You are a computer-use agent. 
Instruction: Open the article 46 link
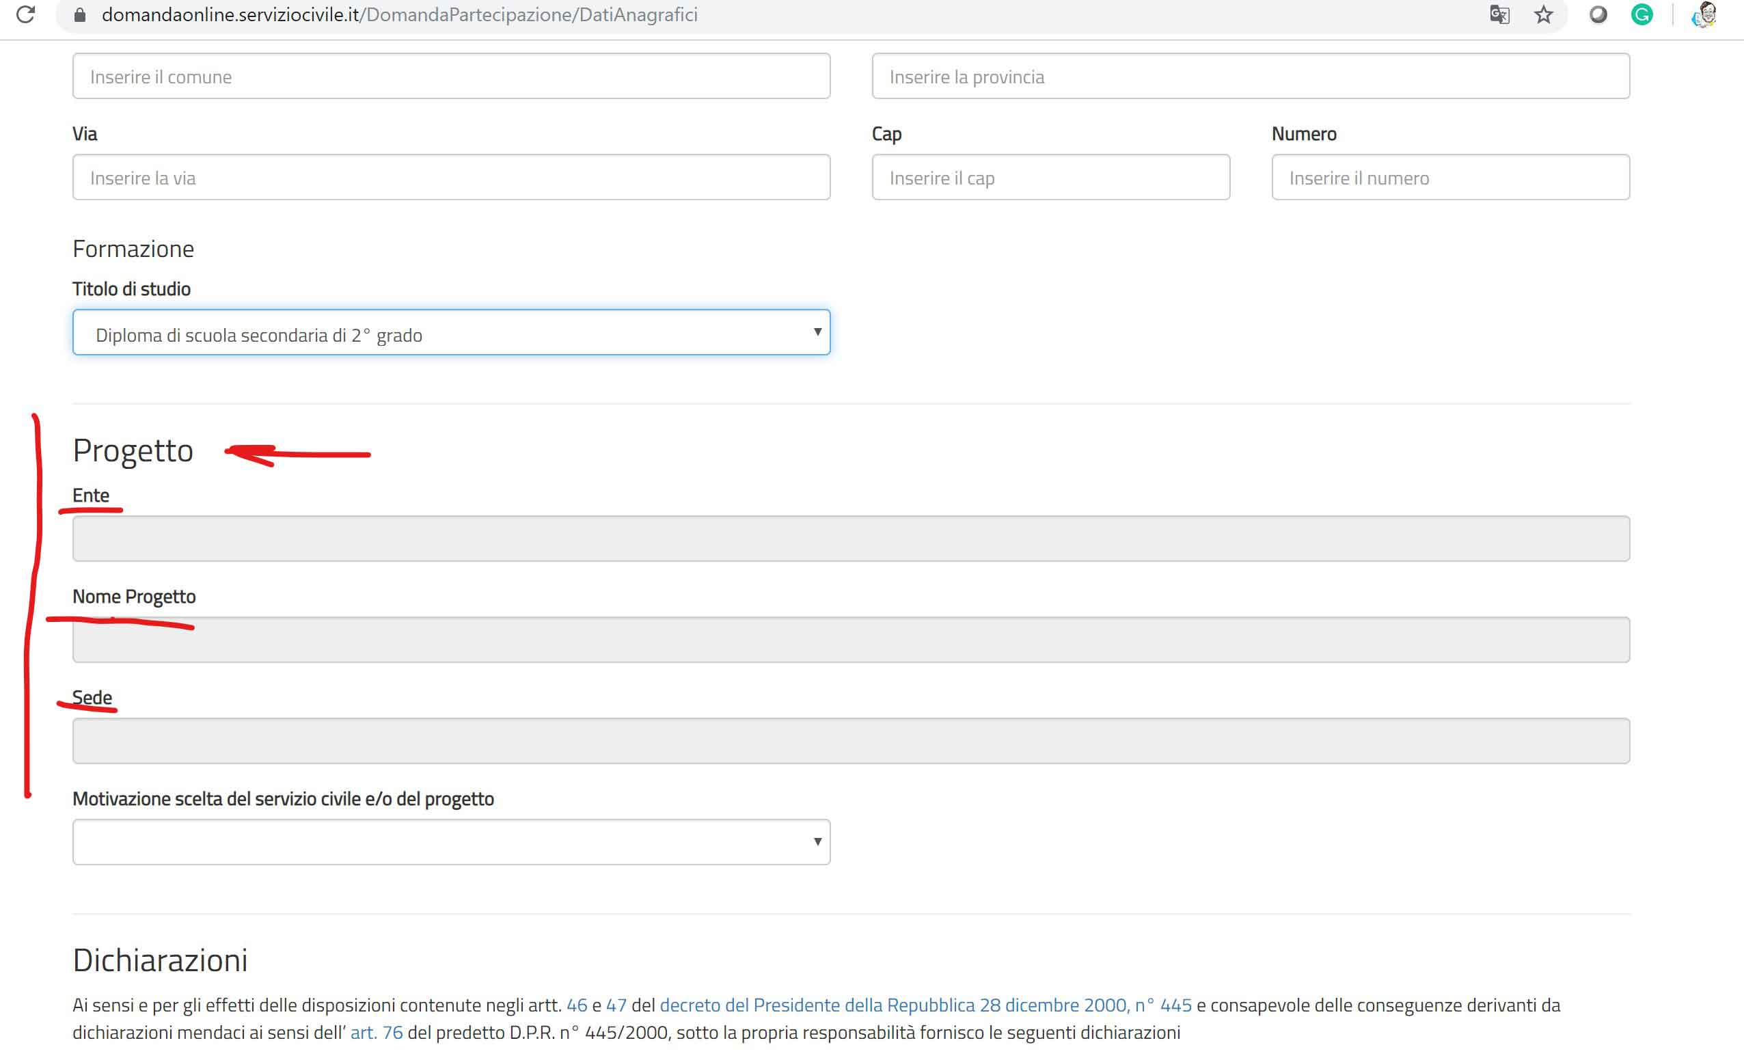(576, 1005)
